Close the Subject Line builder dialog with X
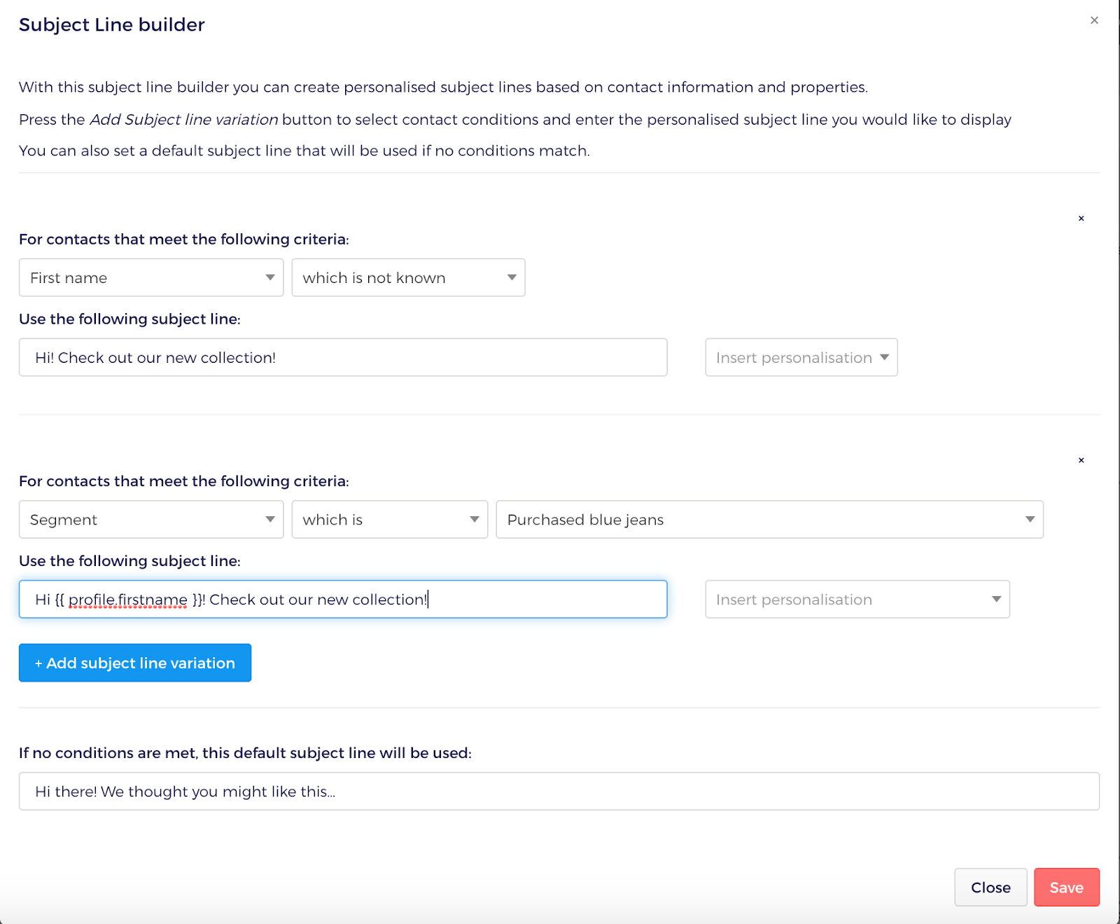1120x924 pixels. [x=1094, y=20]
